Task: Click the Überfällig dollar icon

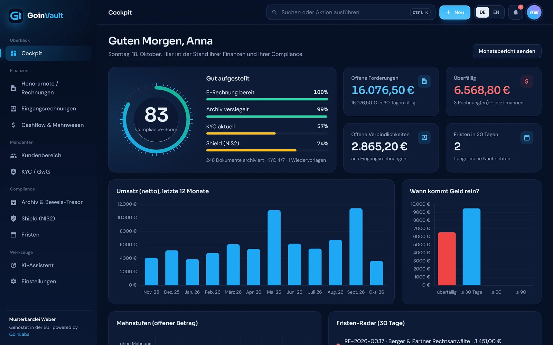Action: 526,81
